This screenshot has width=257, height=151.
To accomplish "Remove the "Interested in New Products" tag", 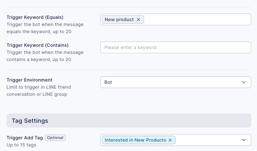I will [x=170, y=140].
